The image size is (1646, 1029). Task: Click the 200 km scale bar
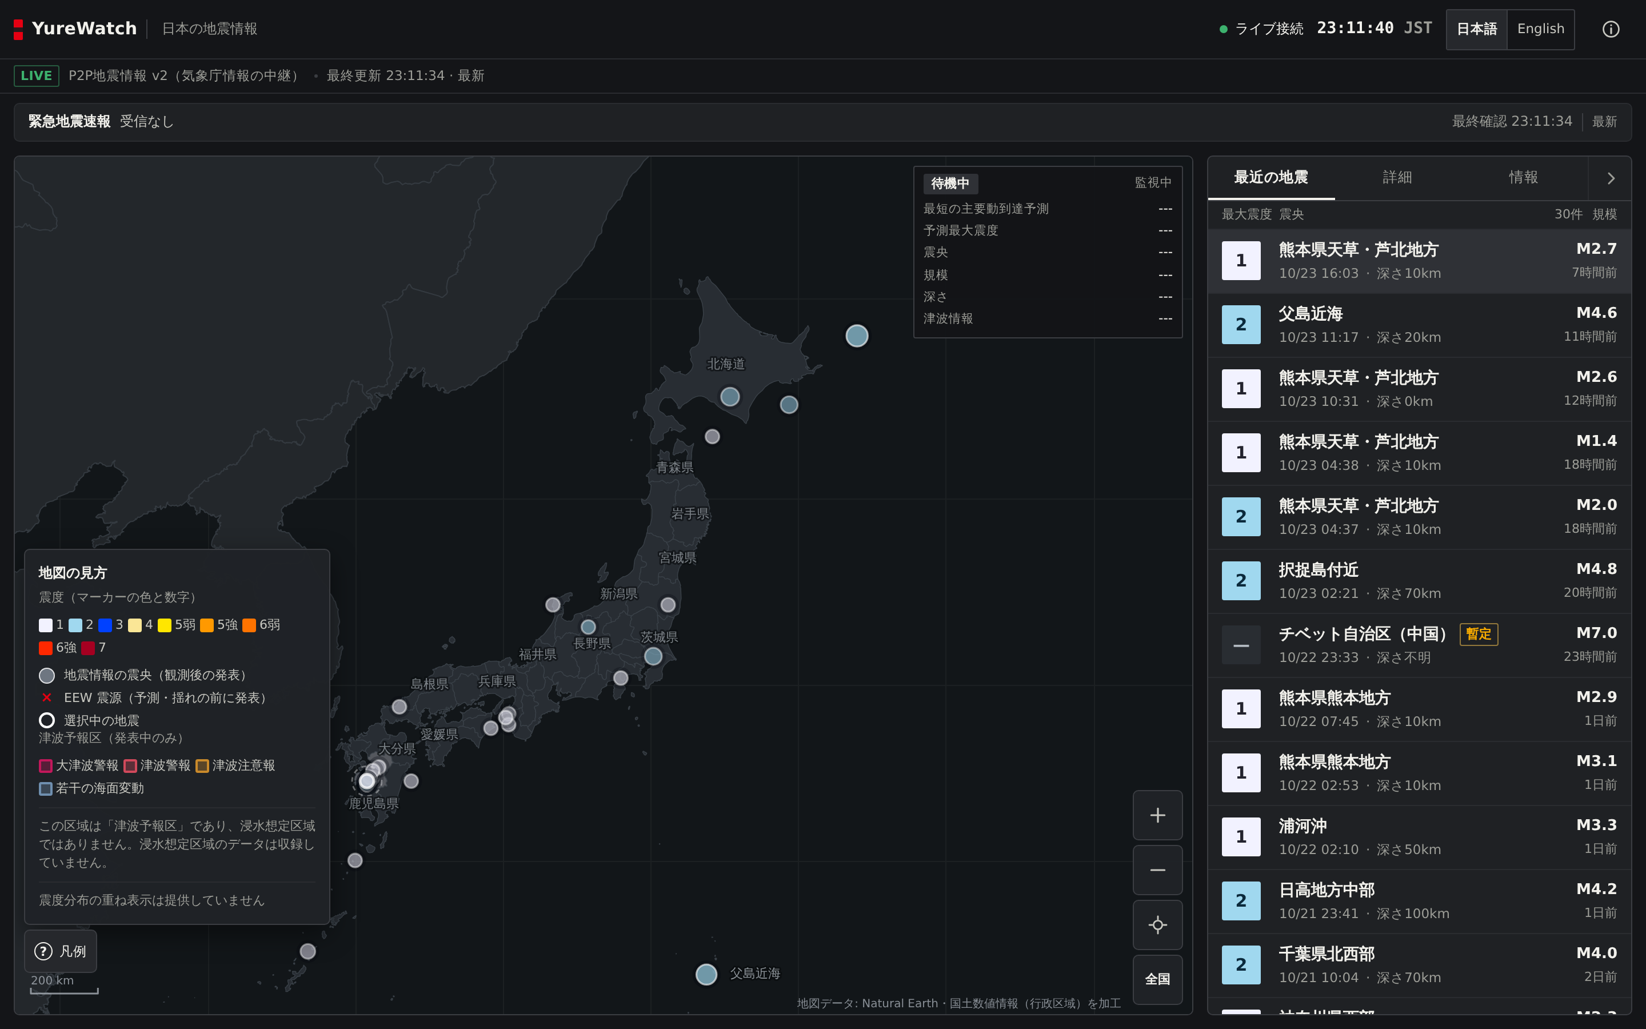pyautogui.click(x=64, y=986)
